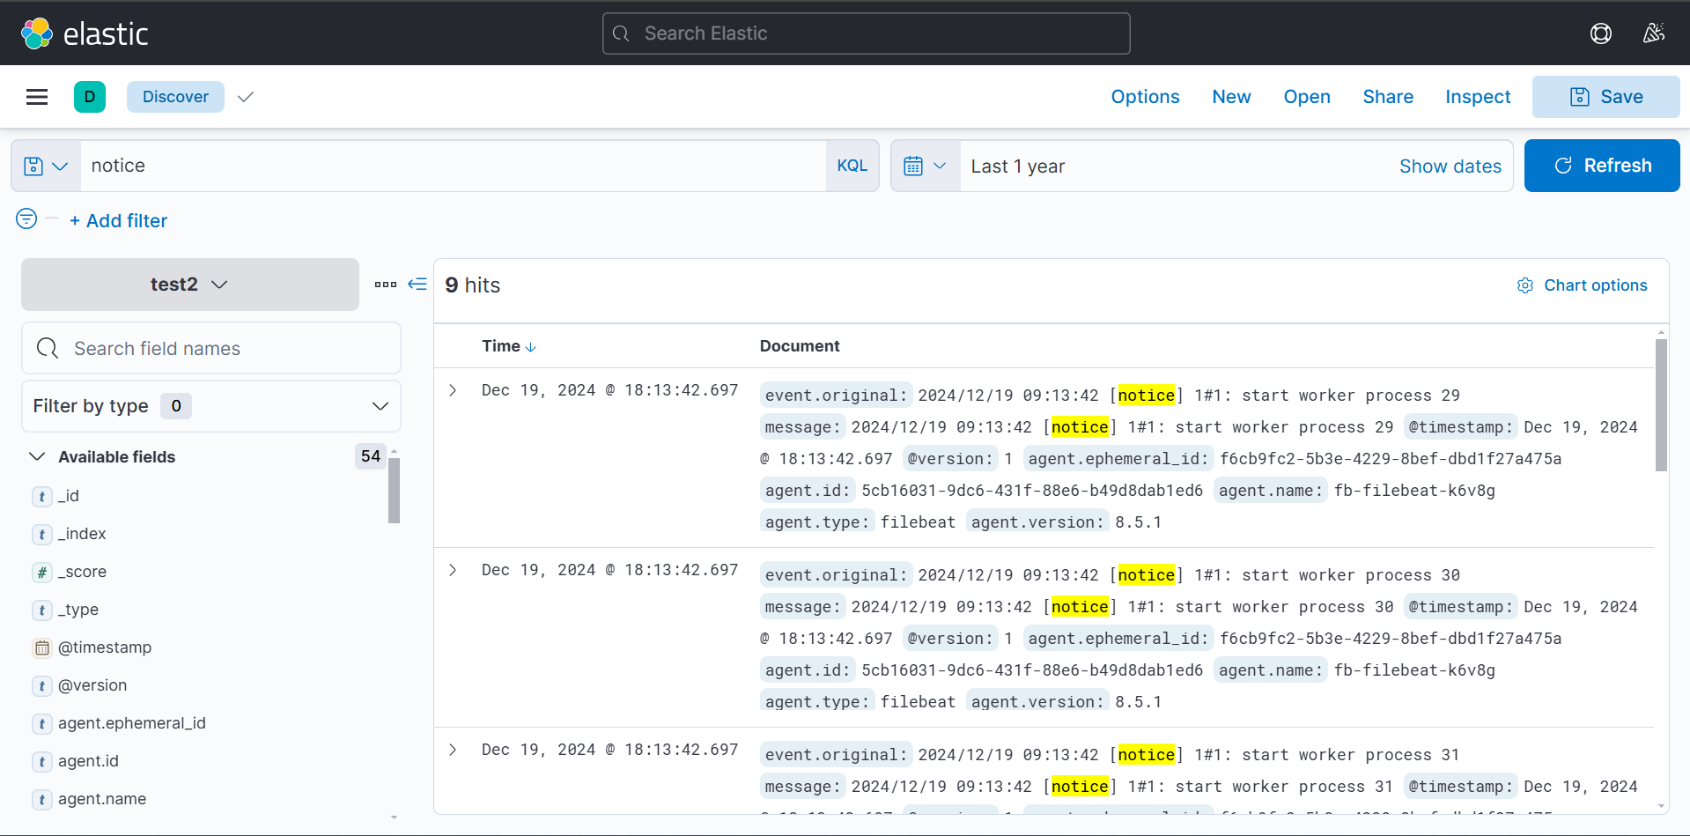Click the @version field type icon
Screen dimensions: 1690x836
(x=41, y=686)
